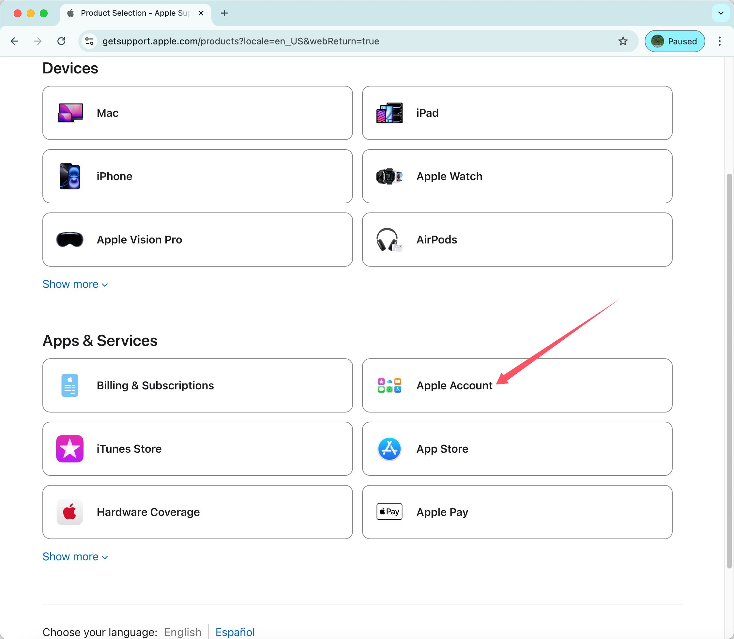Go back with the browser back arrow
This screenshot has width=734, height=639.
tap(15, 41)
